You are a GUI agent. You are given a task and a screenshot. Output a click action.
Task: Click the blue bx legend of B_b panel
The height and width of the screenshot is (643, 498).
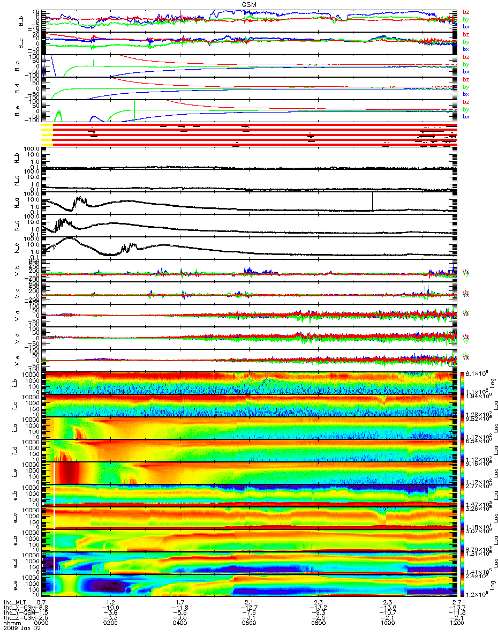click(466, 26)
